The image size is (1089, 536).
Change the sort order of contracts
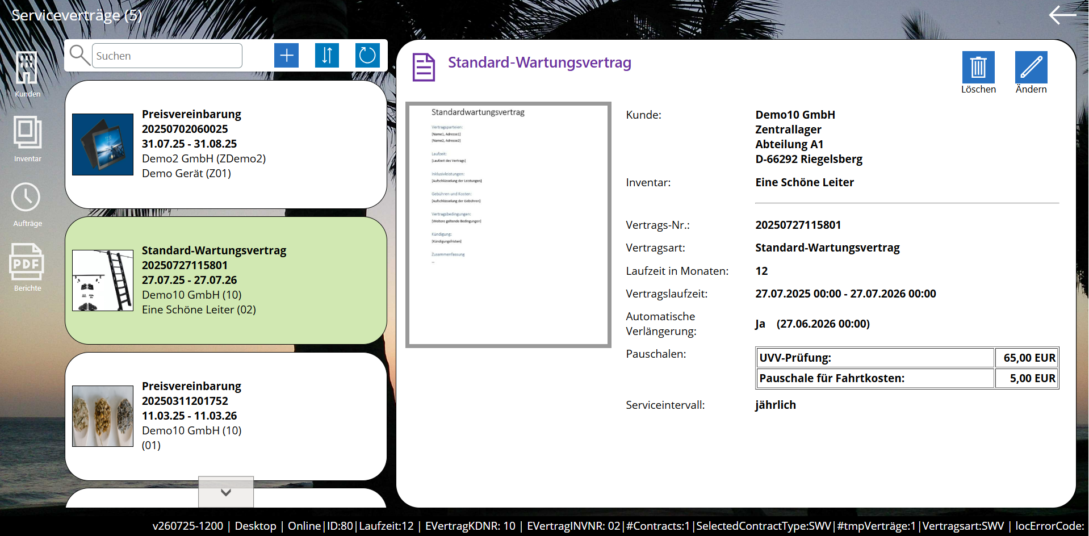(326, 55)
